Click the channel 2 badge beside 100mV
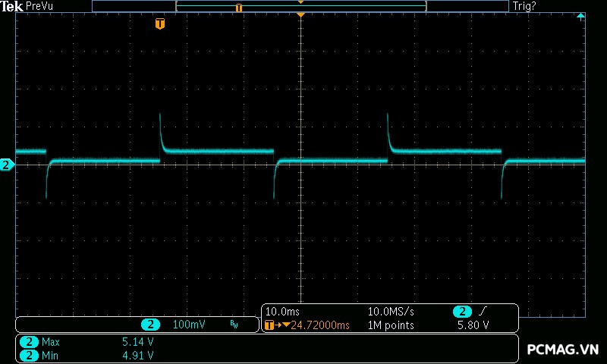The width and height of the screenshot is (607, 364). click(x=150, y=325)
